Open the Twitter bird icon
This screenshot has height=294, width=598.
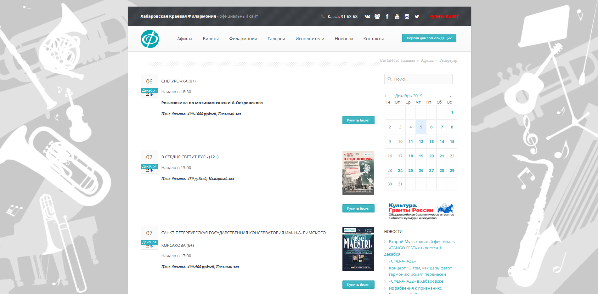pos(417,16)
